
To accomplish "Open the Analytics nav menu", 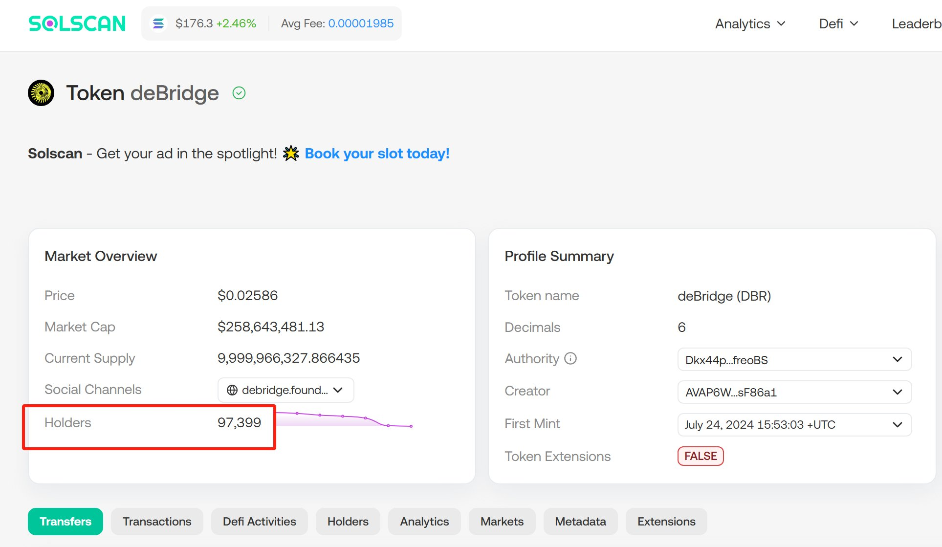I will click(750, 23).
